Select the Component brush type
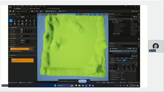The image size is (164, 92). 30,30
